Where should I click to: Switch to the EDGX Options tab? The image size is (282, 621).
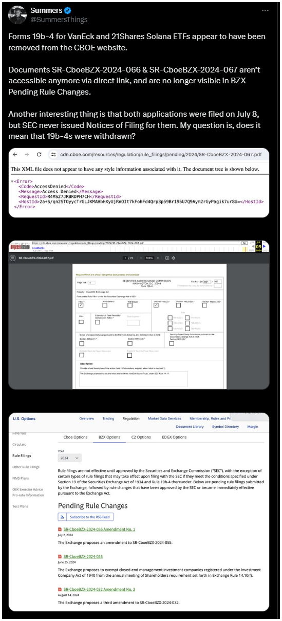click(x=174, y=437)
